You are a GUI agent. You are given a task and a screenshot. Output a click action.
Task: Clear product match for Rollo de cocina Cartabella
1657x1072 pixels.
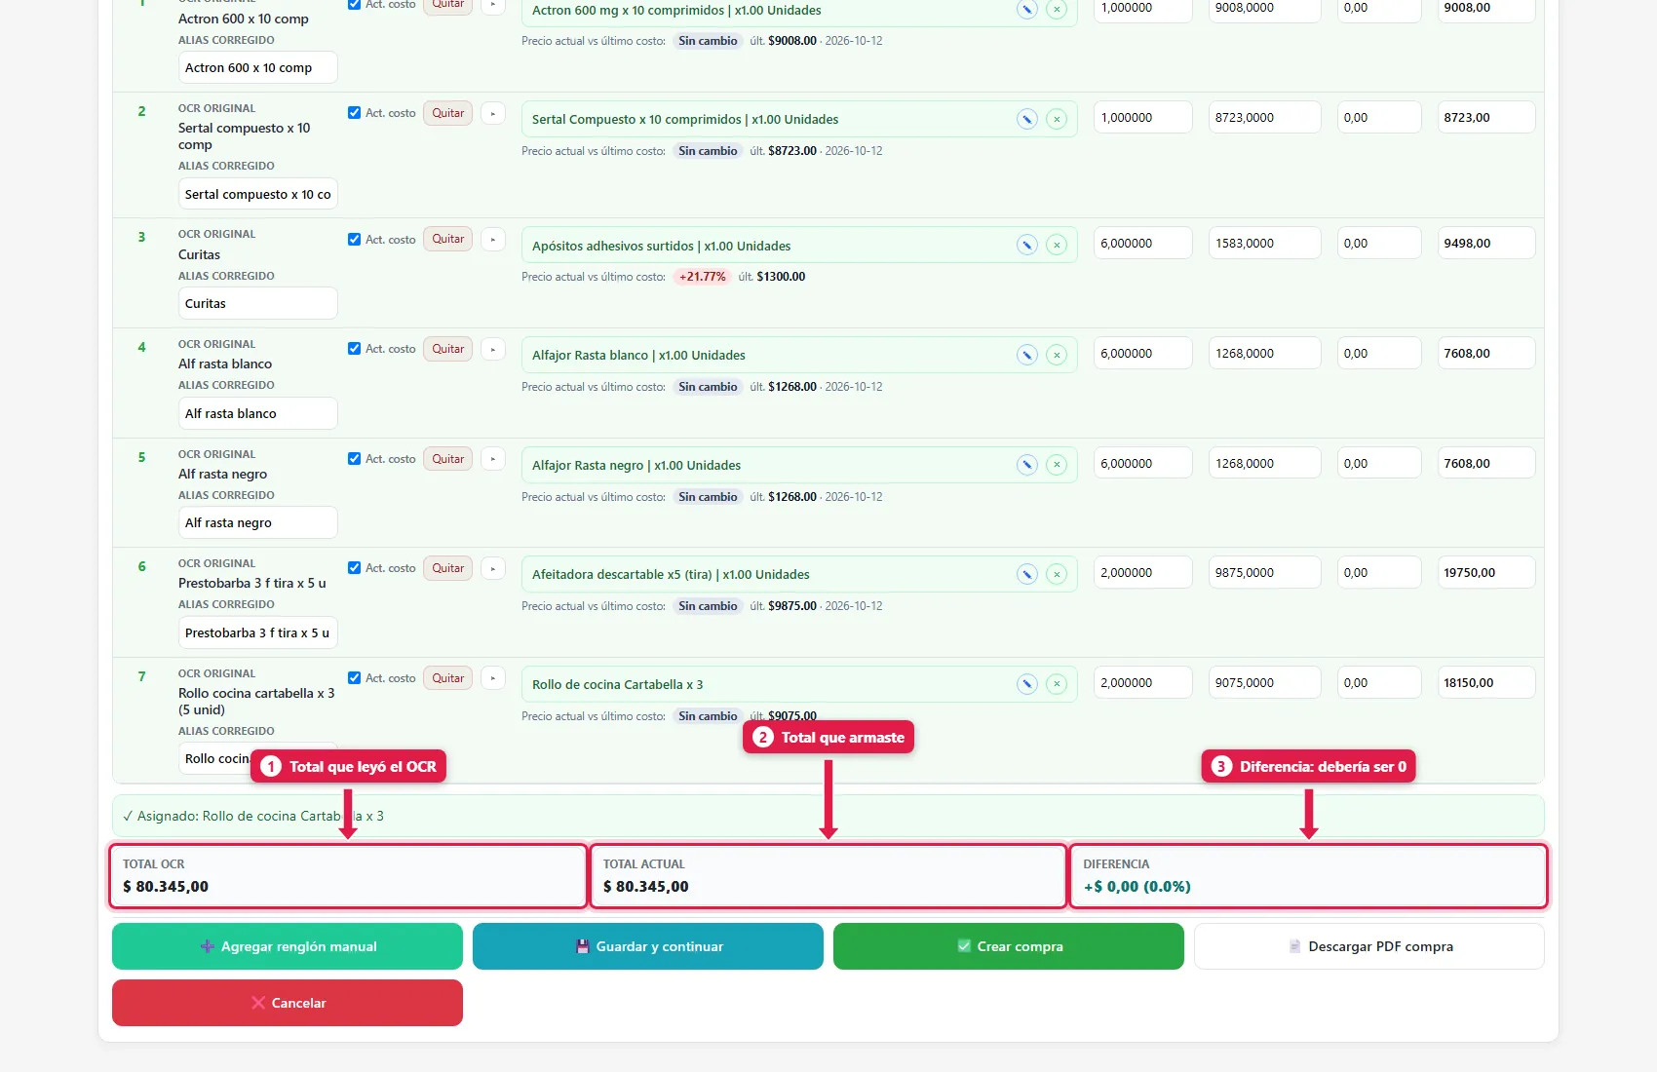click(1057, 684)
